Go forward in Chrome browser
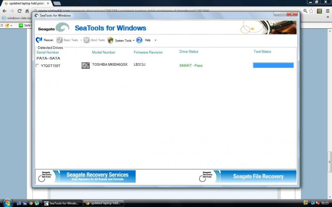Viewport: 332px width, 207px height. tap(12, 11)
